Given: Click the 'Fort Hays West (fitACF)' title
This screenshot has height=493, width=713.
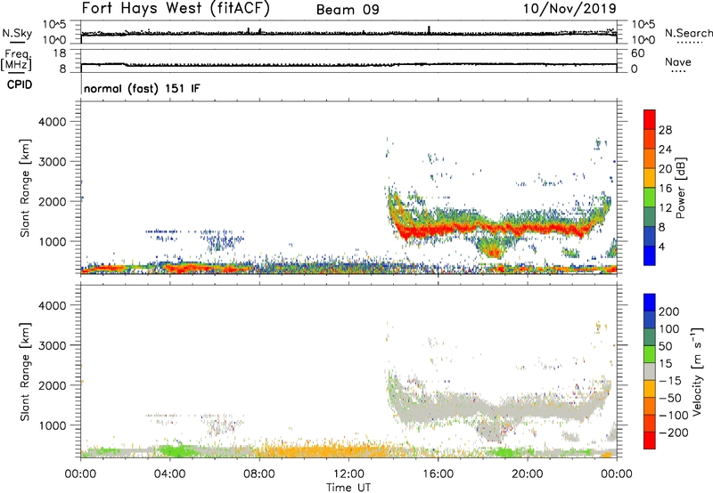Looking at the screenshot, I should click(x=176, y=8).
